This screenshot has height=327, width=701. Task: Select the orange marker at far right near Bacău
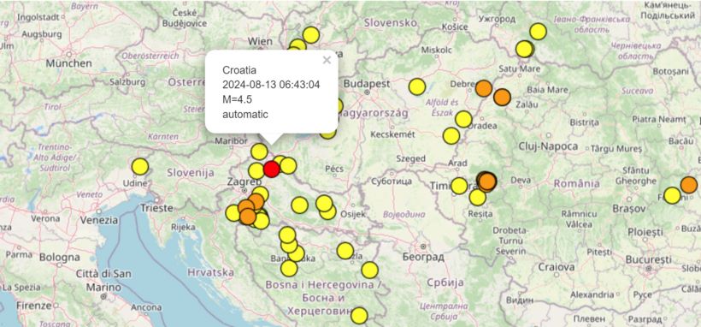(x=688, y=185)
